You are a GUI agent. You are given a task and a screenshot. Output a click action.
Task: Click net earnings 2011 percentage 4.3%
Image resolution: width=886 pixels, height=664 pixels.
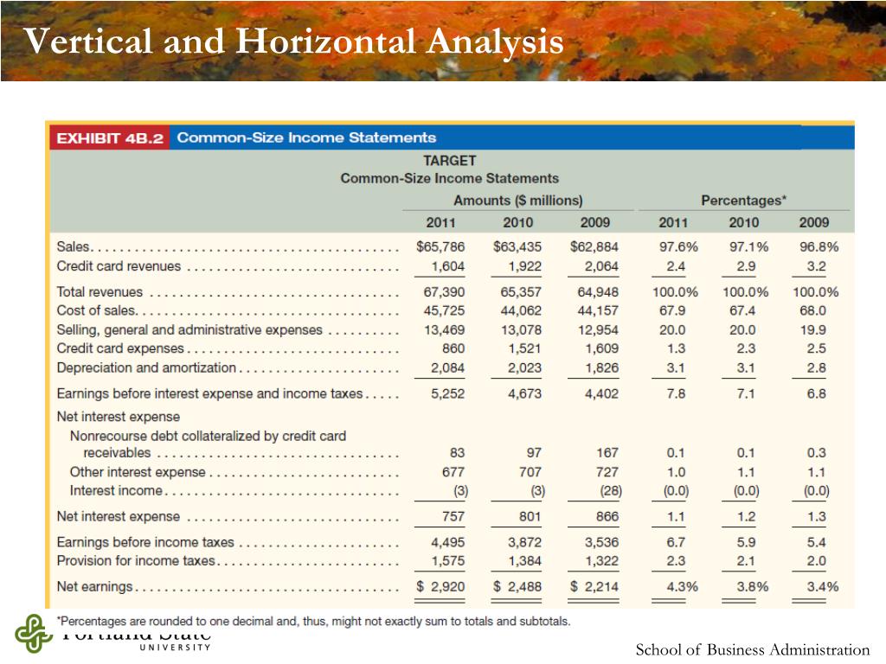click(x=682, y=587)
